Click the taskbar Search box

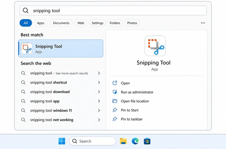(x=93, y=141)
